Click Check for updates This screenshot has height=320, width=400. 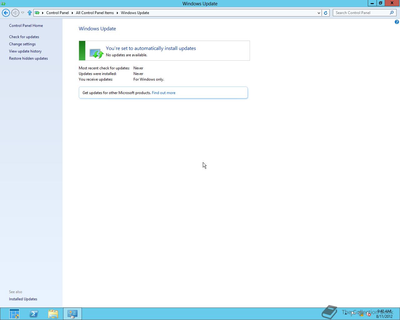tap(24, 37)
